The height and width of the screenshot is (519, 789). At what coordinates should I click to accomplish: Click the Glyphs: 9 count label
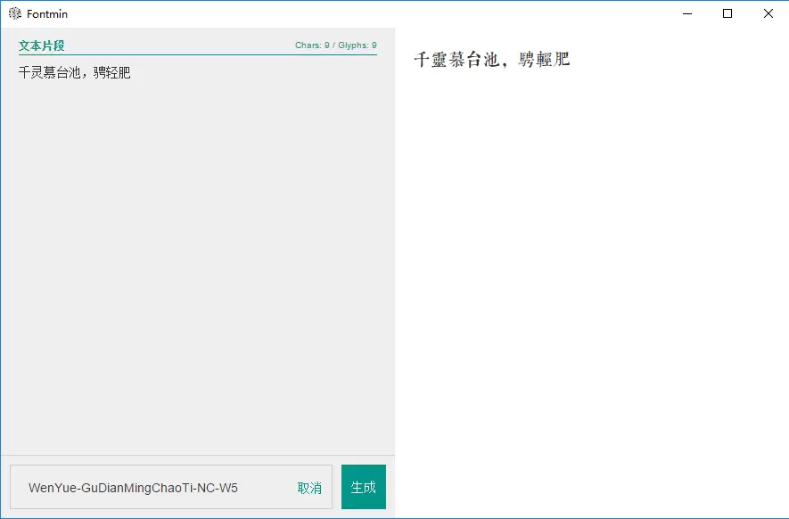(x=358, y=45)
